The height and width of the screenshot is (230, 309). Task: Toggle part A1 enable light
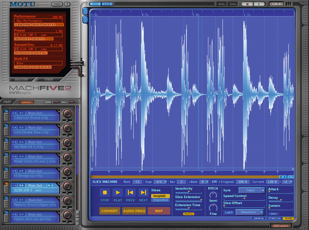pyautogui.click(x=6, y=111)
